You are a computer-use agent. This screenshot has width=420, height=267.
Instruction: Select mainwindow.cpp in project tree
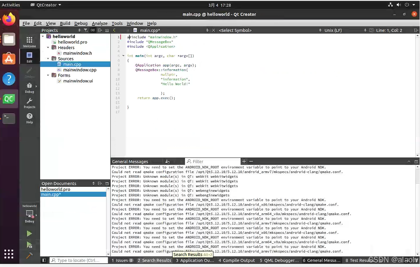[80, 70]
